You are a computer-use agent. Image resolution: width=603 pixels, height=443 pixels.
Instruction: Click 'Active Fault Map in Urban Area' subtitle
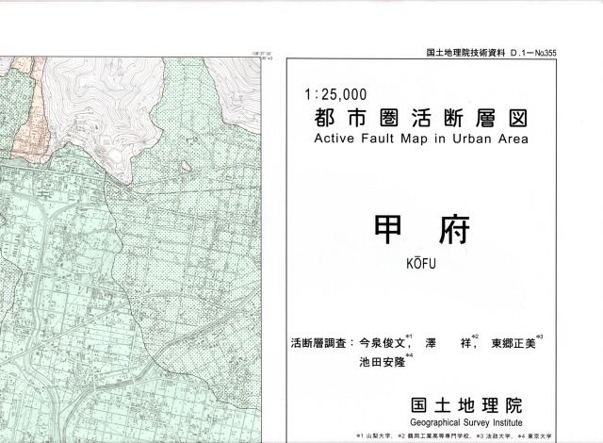[421, 139]
